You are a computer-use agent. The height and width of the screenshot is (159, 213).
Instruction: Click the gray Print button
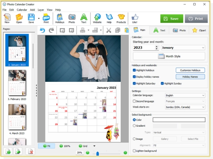[x=196, y=18]
